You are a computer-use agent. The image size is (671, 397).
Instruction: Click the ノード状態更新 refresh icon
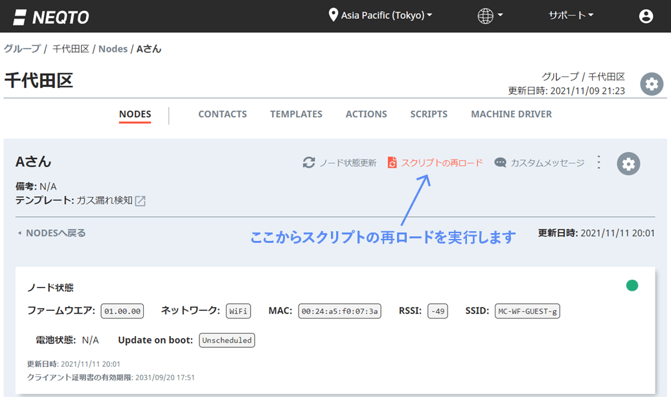pyautogui.click(x=309, y=163)
